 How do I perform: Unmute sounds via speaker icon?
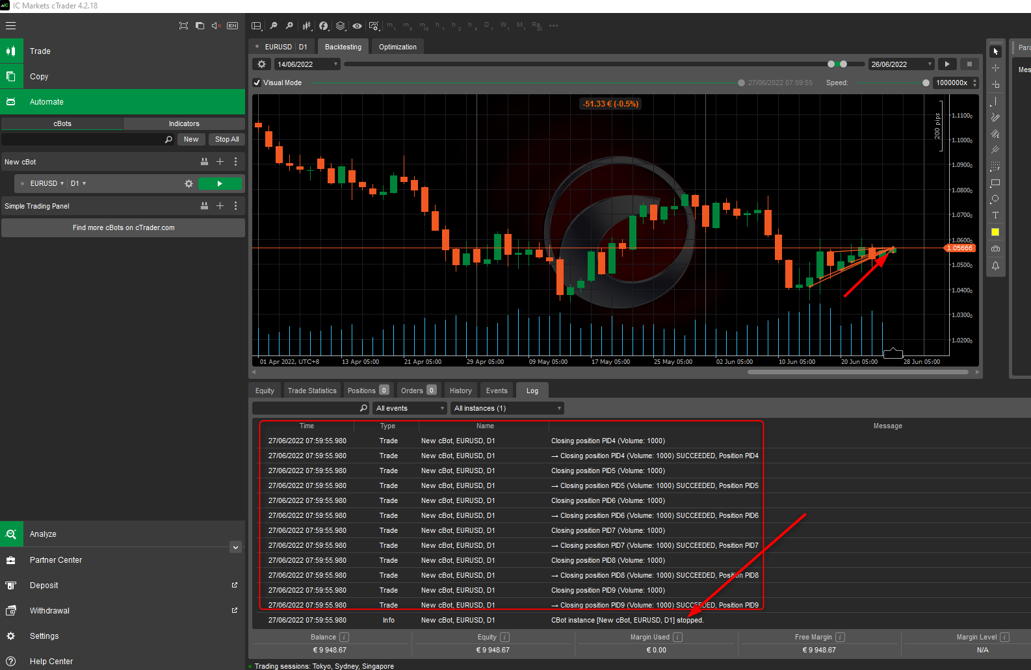(x=216, y=26)
